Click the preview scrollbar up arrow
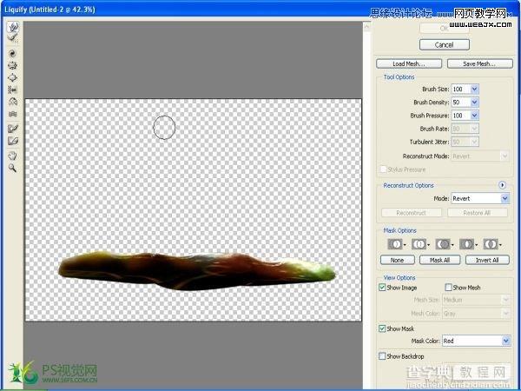Screen dimensions: 521x391 click(366, 27)
